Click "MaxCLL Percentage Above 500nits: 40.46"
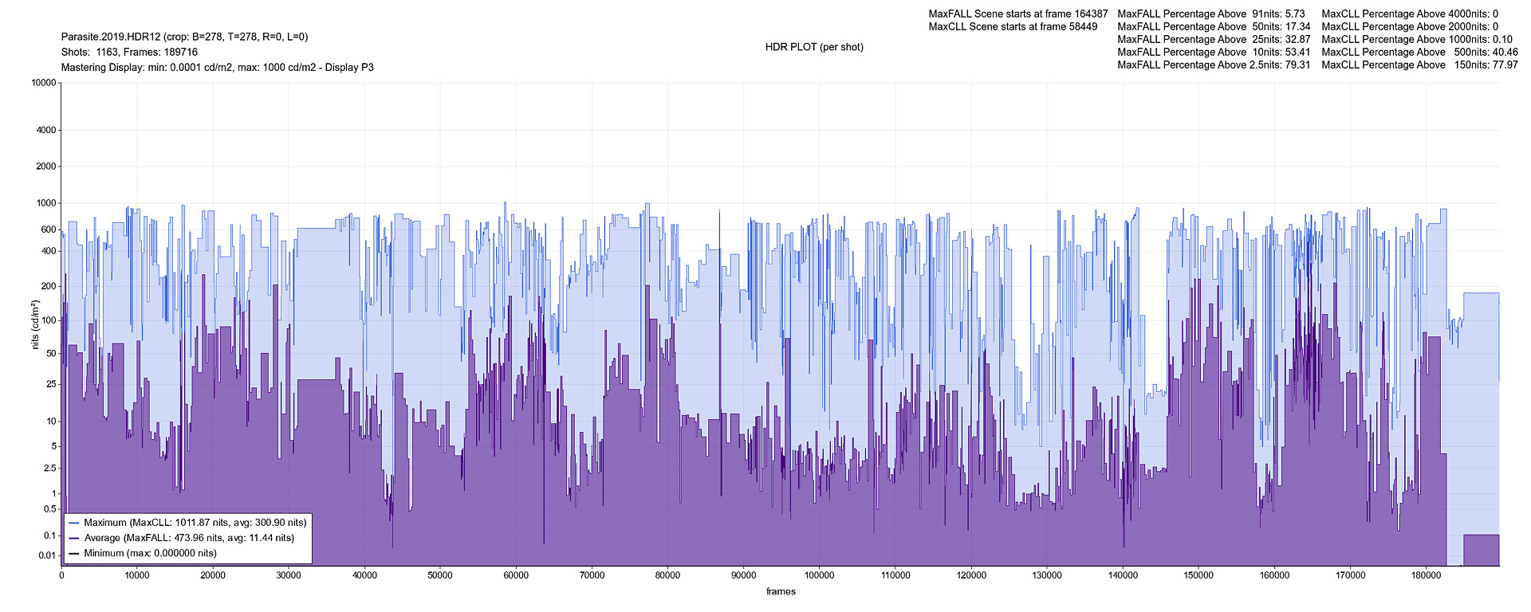The height and width of the screenshot is (612, 1531). (1420, 52)
